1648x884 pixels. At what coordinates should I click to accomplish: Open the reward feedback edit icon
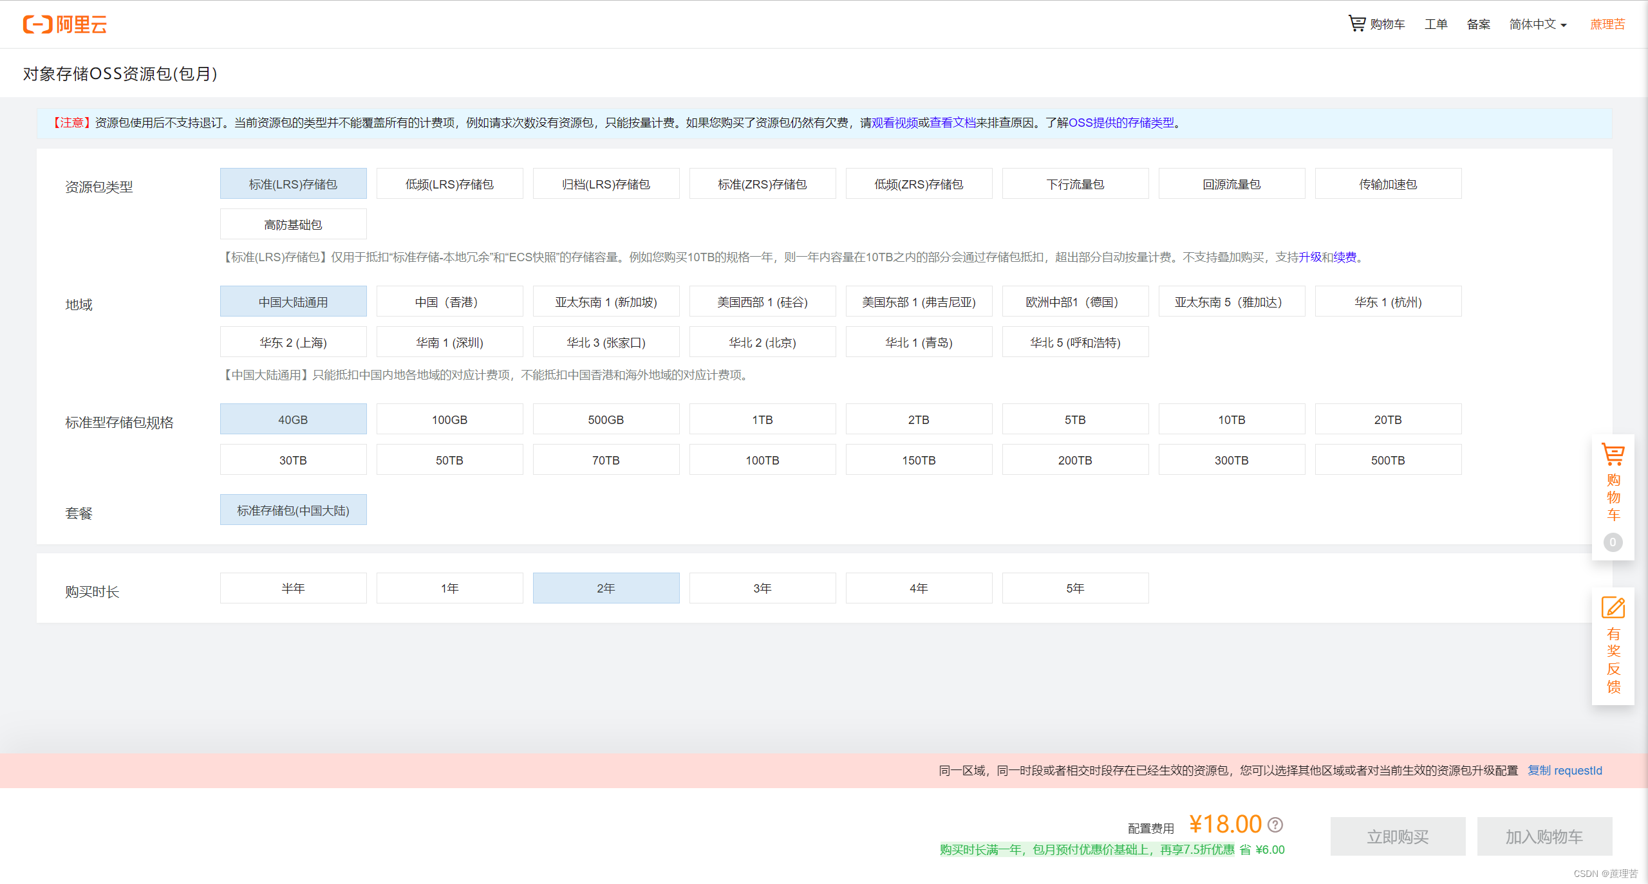coord(1613,607)
